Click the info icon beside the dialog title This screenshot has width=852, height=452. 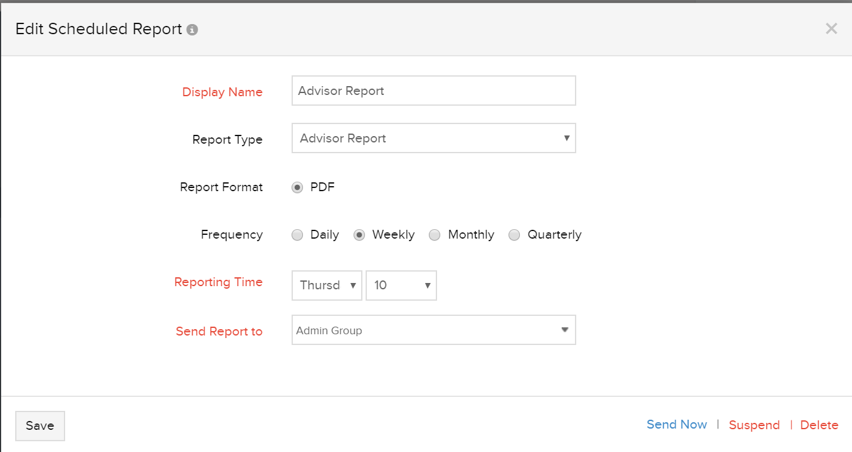click(x=192, y=30)
